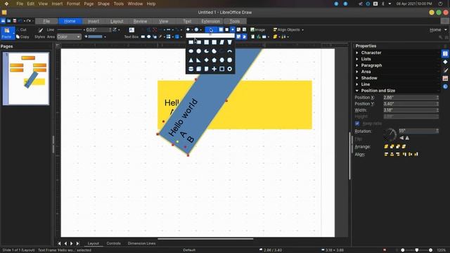Pick the parallelogram shape
Image resolution: width=450 pixels, height=253 pixels.
[222, 42]
